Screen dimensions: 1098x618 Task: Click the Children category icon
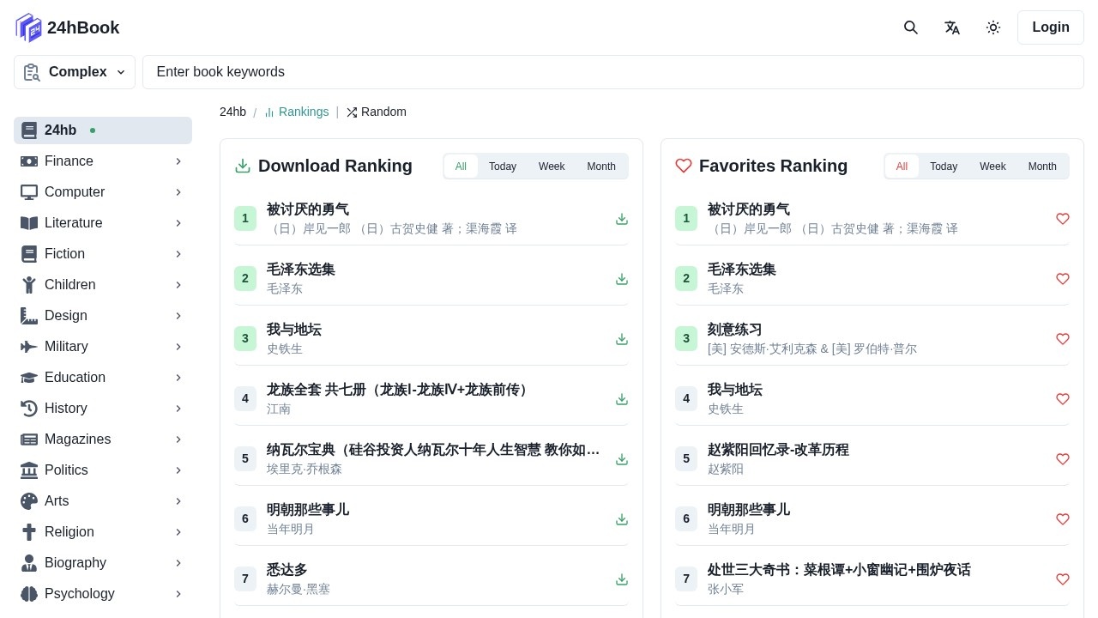click(29, 285)
